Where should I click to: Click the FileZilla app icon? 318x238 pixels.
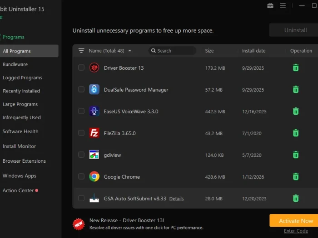[94, 133]
